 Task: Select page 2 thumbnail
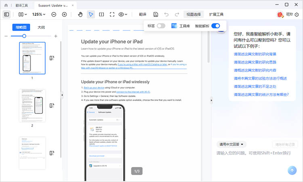pos(32,106)
